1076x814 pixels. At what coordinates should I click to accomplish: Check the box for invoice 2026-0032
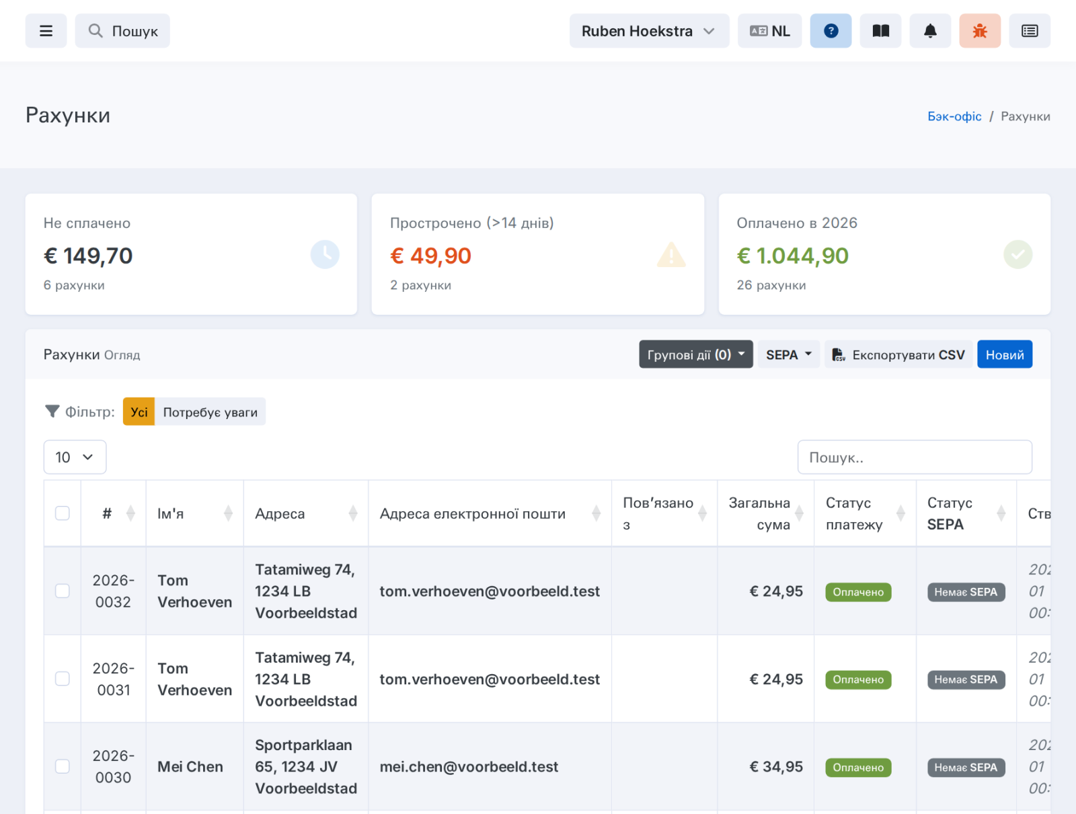[63, 591]
